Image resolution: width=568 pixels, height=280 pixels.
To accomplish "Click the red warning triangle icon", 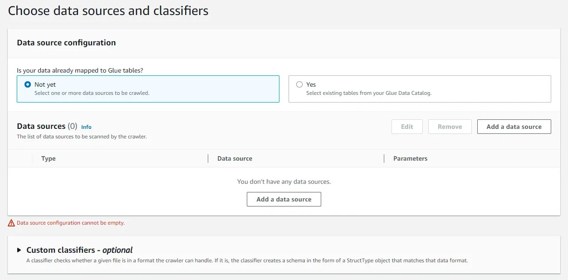I will [x=11, y=223].
